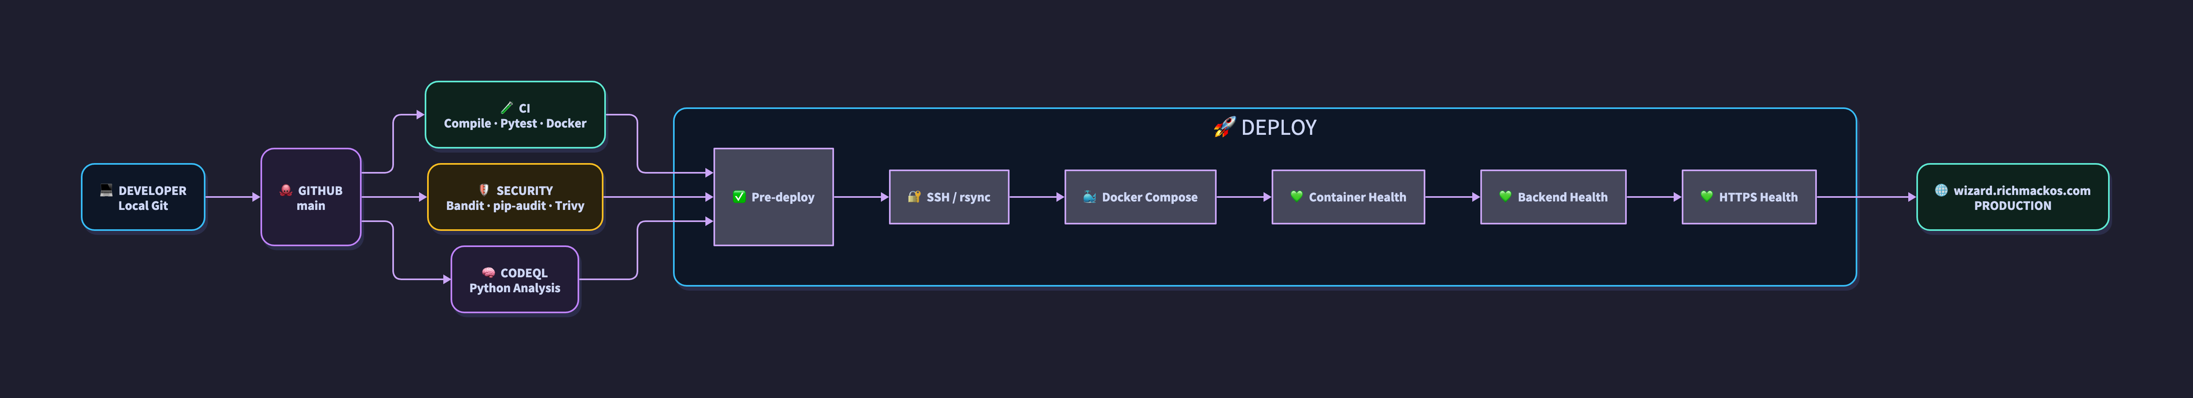Click the green heart in HTTPS Health
Screen dimensions: 2193x398
pyautogui.click(x=1707, y=197)
